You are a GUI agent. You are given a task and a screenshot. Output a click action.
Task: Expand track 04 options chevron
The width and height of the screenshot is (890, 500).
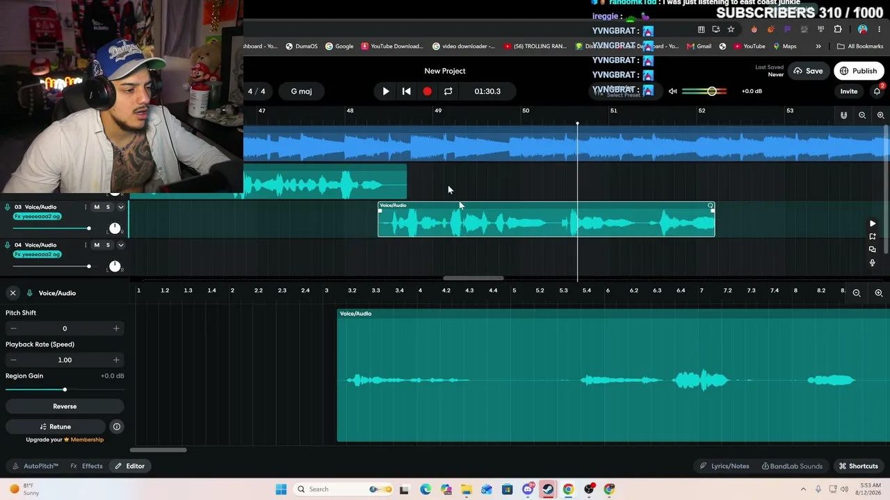[x=120, y=244]
